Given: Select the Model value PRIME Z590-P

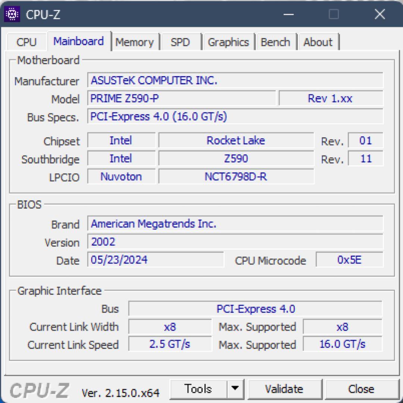Looking at the screenshot, I should (181, 98).
